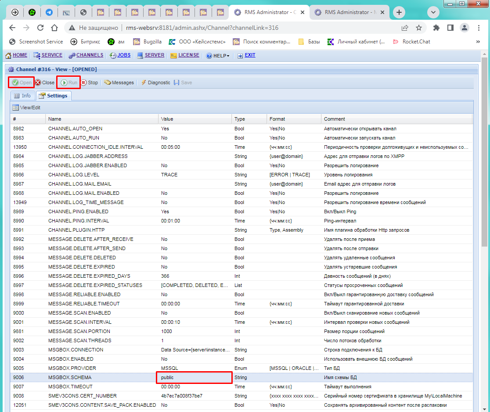Image resolution: width=490 pixels, height=412 pixels.
Task: Stop the channel
Action: (90, 82)
